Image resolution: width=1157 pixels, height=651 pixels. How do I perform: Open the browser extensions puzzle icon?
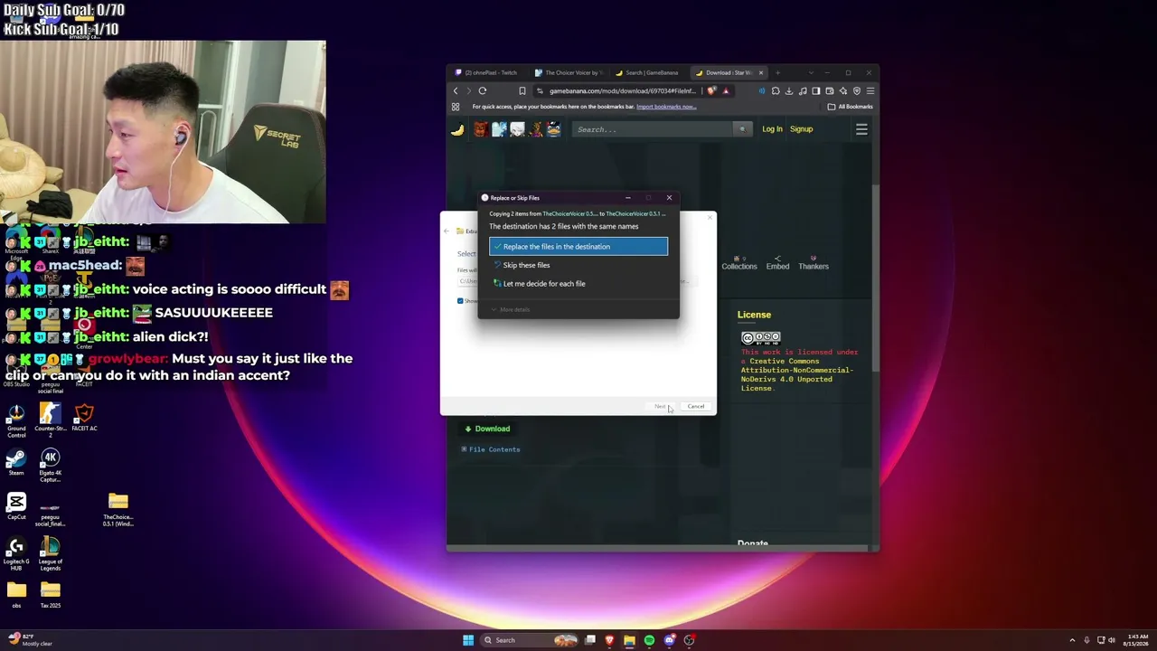pos(776,90)
